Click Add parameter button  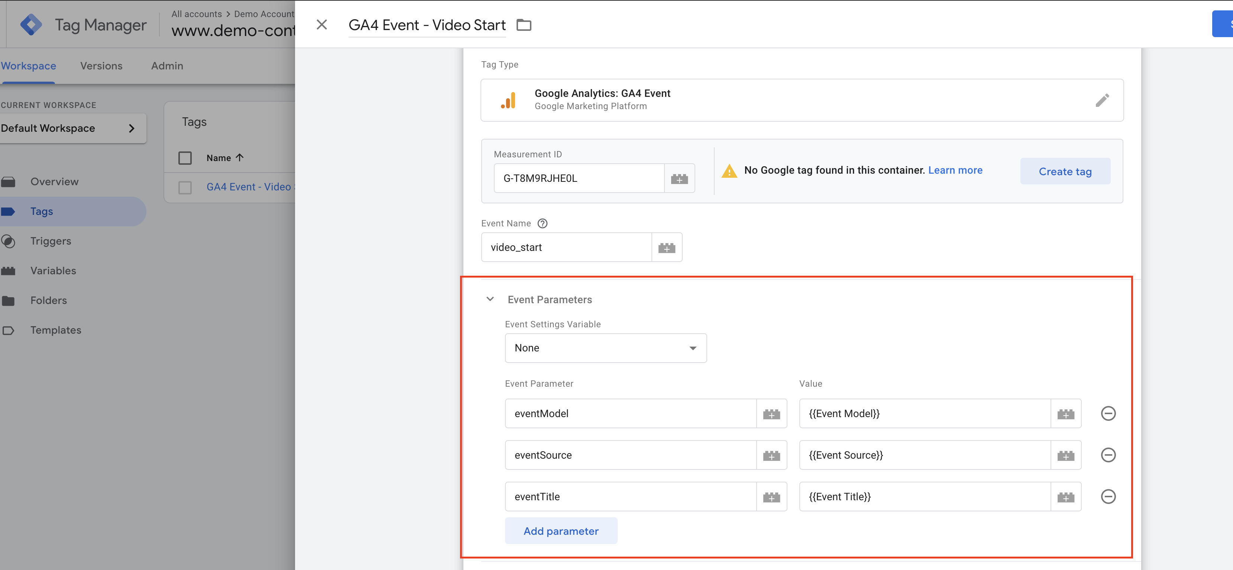click(x=561, y=531)
